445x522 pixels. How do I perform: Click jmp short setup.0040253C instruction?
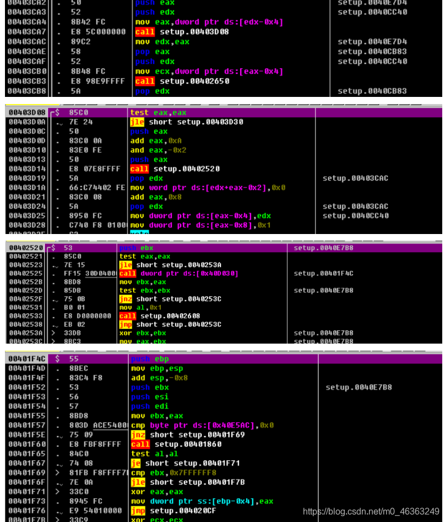pos(170,324)
